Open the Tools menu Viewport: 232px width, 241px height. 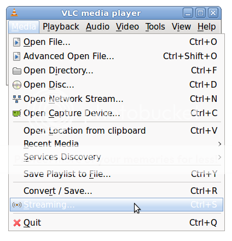coord(155,27)
